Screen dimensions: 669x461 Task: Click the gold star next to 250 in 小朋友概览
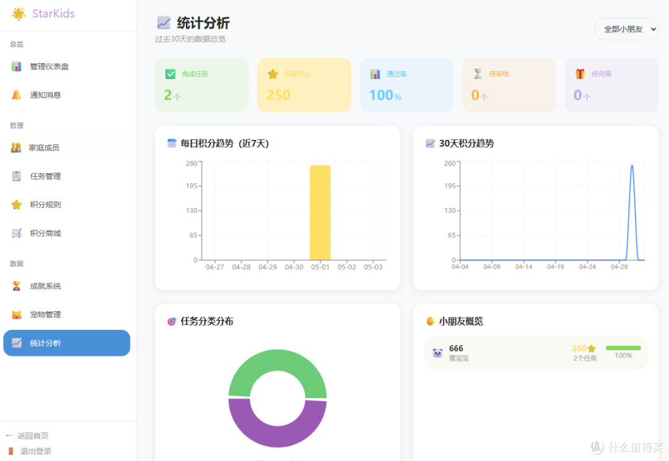point(592,348)
